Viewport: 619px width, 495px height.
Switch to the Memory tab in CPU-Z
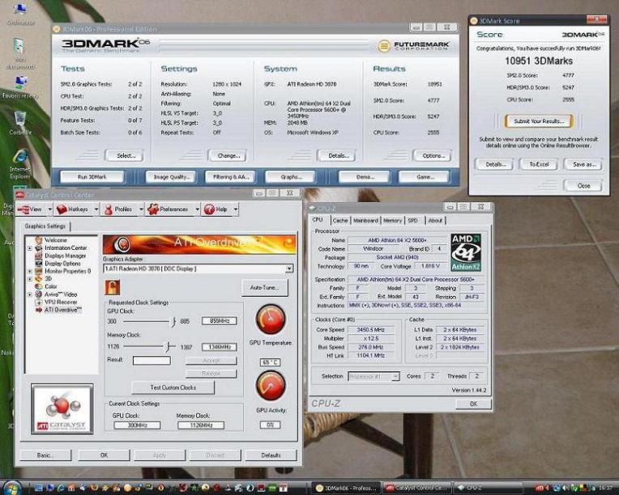(x=392, y=220)
